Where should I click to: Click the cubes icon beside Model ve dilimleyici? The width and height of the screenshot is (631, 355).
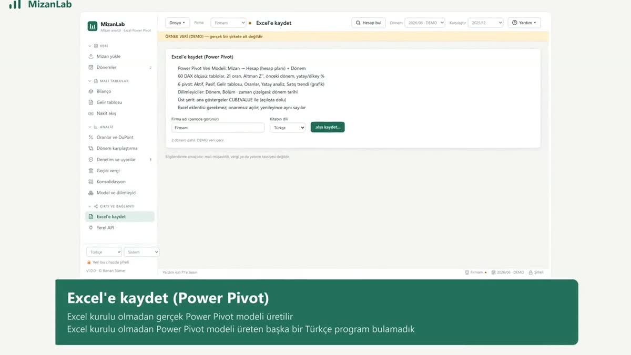[x=91, y=193]
